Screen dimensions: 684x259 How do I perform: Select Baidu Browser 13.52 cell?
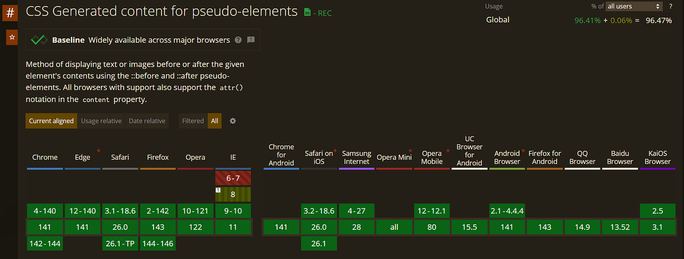620,227
